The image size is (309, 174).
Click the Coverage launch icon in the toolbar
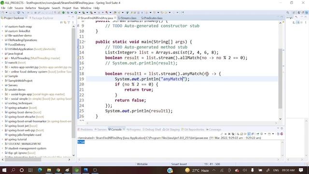[x=84, y=13]
